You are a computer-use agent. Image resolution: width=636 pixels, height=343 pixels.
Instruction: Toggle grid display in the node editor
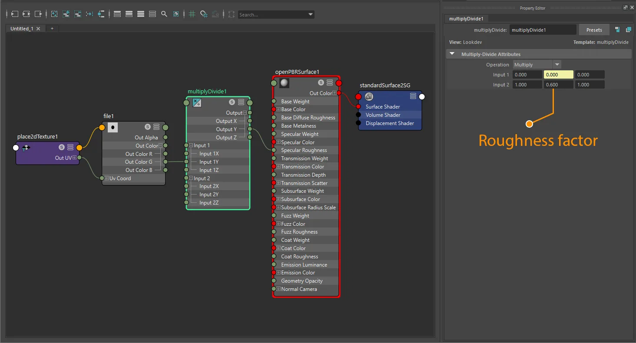tap(192, 14)
